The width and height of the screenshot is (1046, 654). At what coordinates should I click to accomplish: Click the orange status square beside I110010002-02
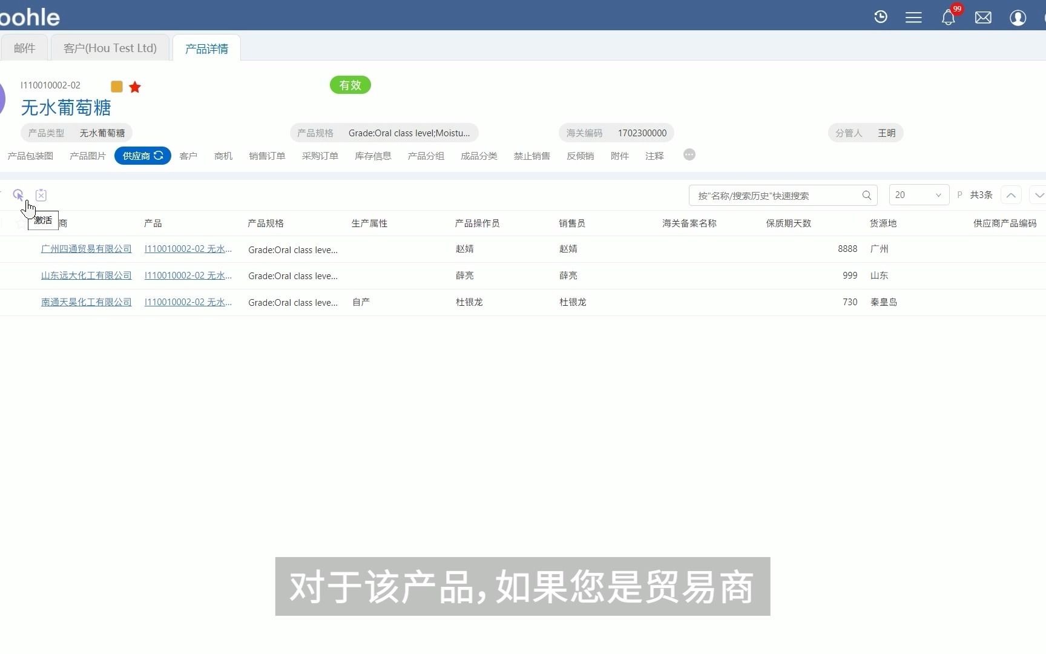tap(116, 87)
